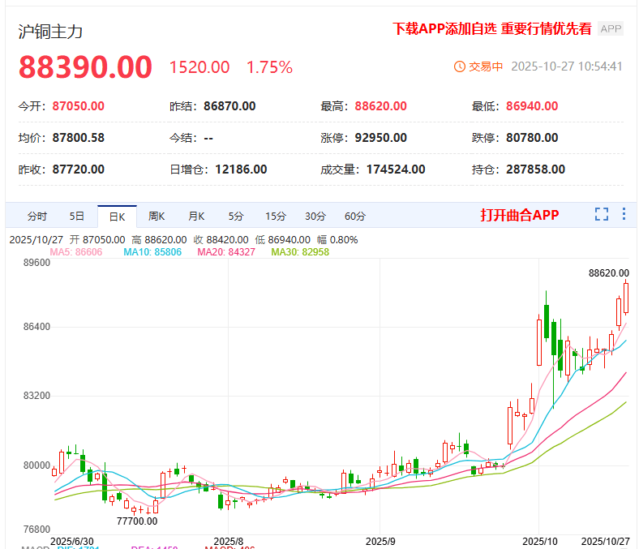639x549 pixels.
Task: Switch to the 30分 interval tab
Action: point(315,217)
